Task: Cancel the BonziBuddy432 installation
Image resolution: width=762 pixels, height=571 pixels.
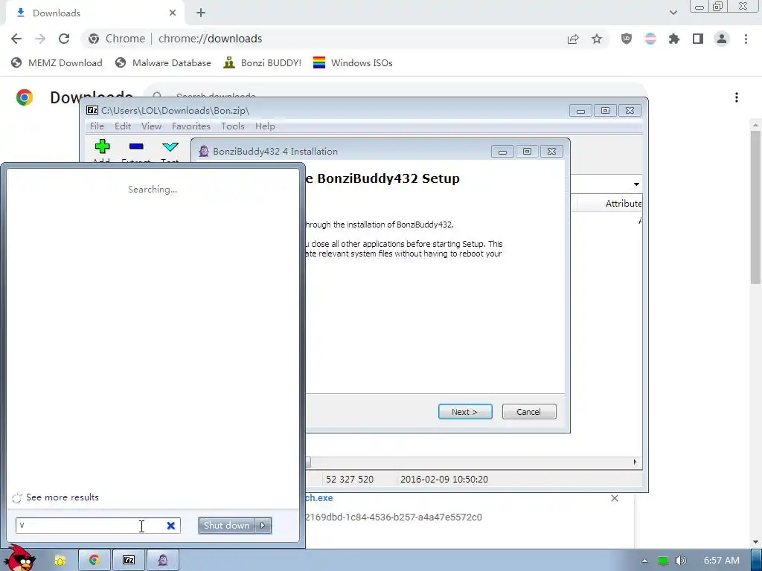Action: 529,412
